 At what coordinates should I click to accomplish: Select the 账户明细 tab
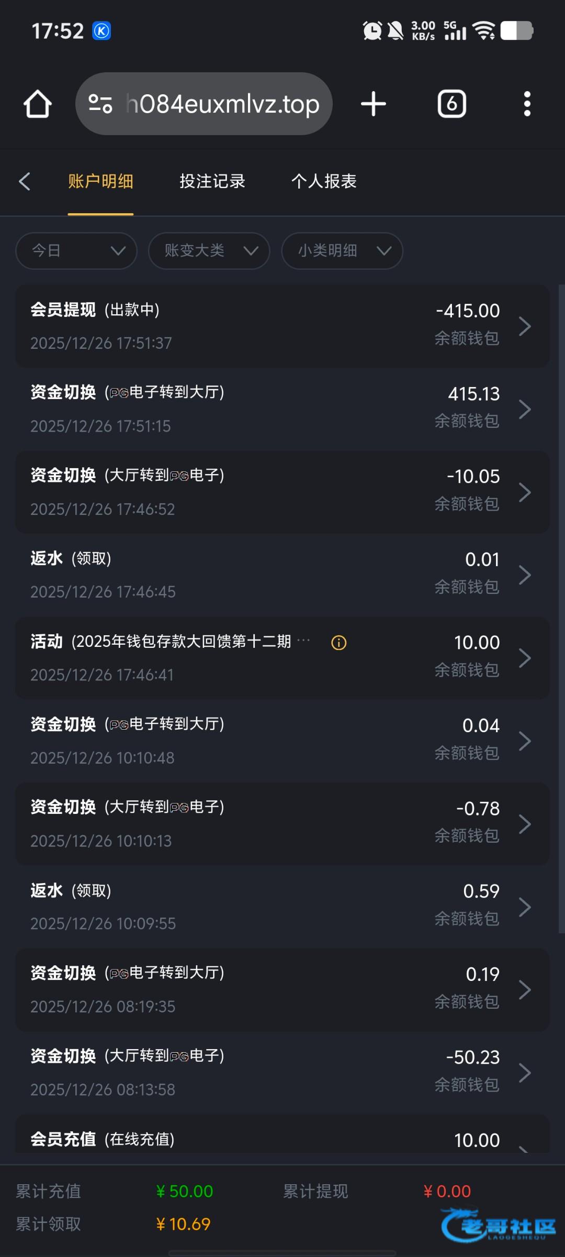100,182
